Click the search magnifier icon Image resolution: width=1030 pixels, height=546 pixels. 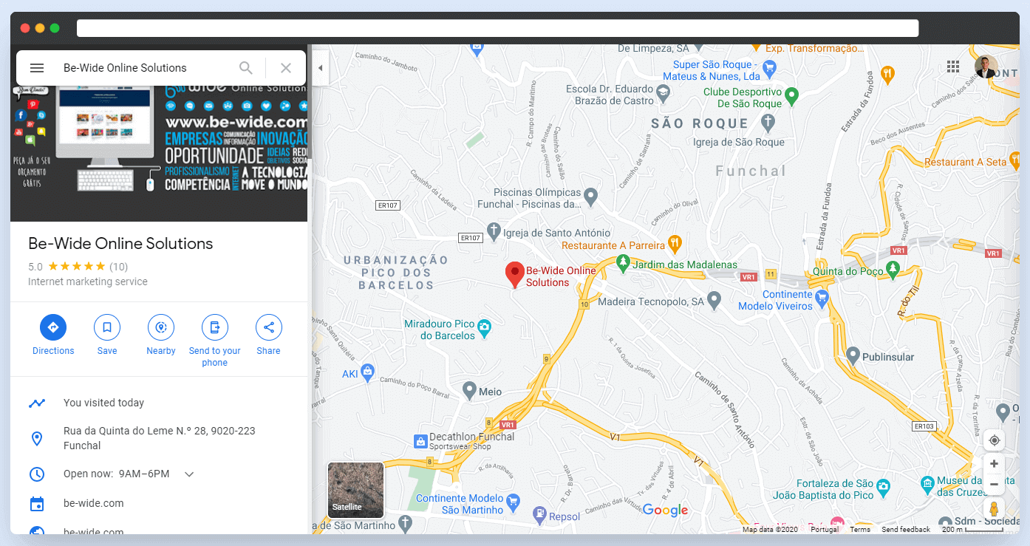246,68
